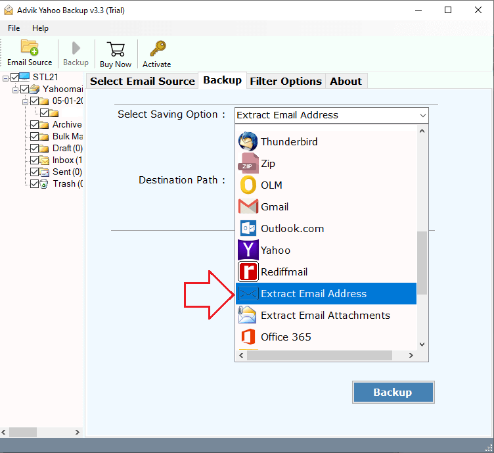Click the unnamed subfolder's folder icon

54,113
